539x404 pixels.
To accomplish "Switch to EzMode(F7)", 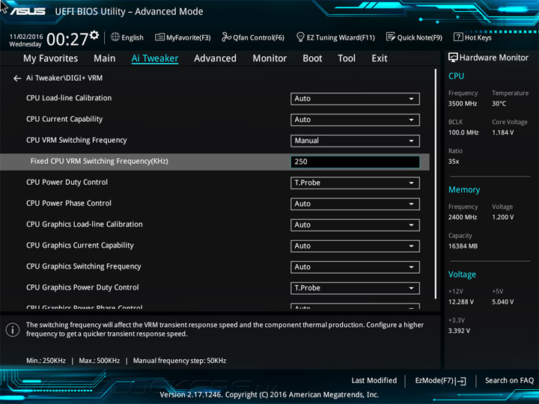I will (x=440, y=381).
